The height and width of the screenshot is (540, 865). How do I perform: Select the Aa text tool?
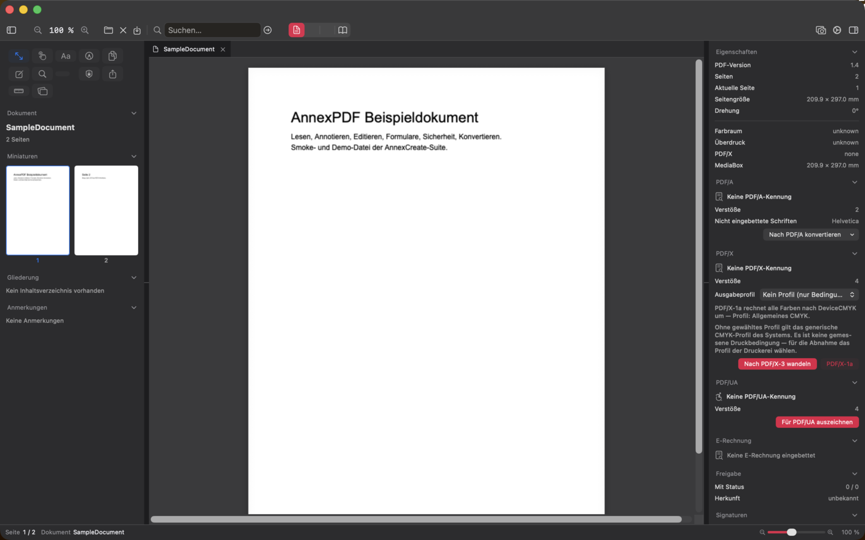click(x=65, y=56)
